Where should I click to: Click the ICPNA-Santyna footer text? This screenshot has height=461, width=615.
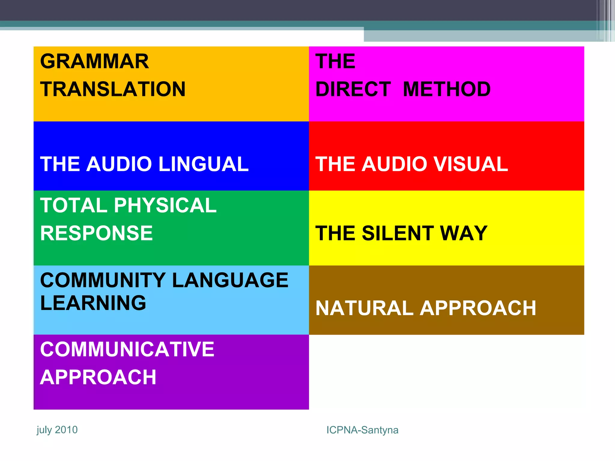[x=362, y=430]
